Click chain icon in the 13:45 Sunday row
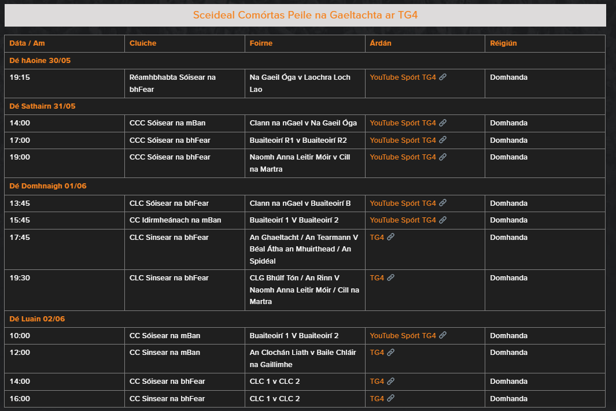The height and width of the screenshot is (411, 616). [442, 203]
